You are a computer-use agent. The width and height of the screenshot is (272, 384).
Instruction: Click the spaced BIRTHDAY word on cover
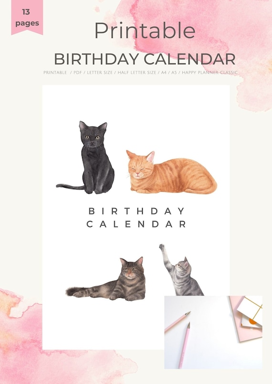(x=136, y=211)
